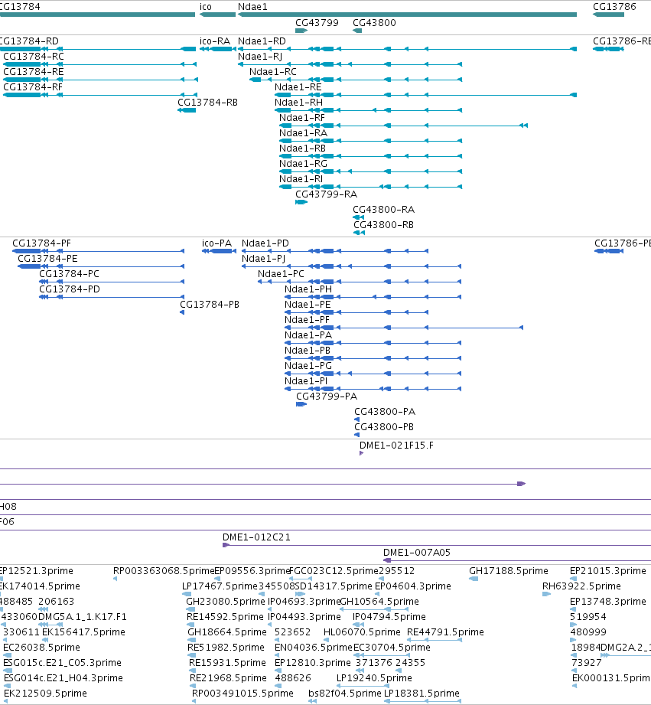The image size is (651, 705).
Task: Select the LP19240.5prime EST label
Action: tap(374, 677)
